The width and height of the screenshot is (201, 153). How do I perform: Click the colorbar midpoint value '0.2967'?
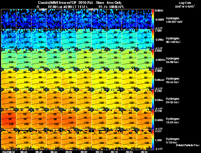(159, 40)
